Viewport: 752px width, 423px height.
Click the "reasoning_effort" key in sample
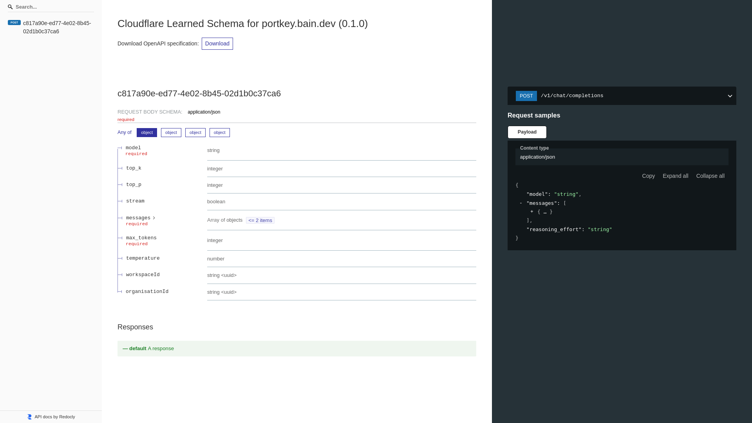(x=554, y=230)
